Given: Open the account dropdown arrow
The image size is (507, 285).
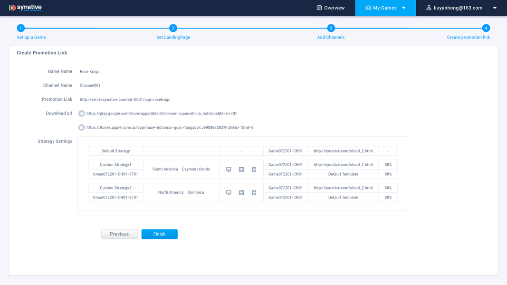Looking at the screenshot, I should pyautogui.click(x=495, y=8).
